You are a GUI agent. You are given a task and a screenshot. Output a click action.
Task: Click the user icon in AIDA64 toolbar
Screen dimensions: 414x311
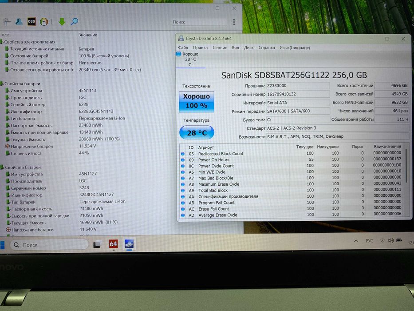click(19, 21)
